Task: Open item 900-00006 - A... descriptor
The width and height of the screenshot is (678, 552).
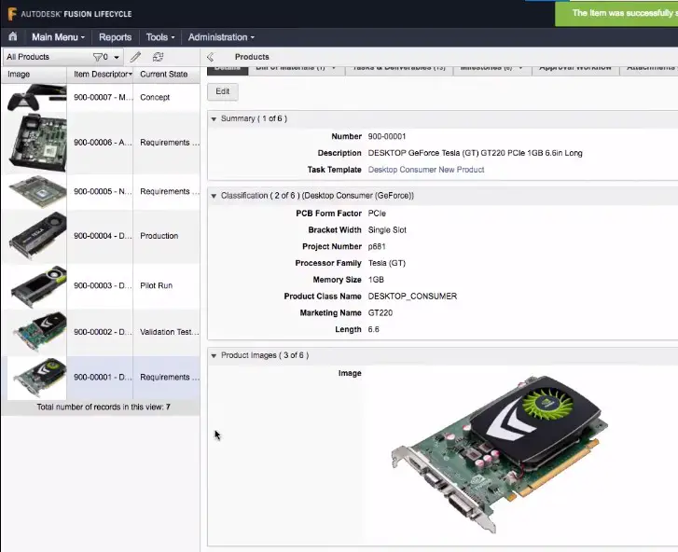Action: pos(103,143)
